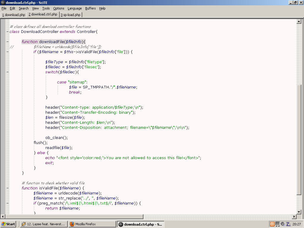Switch to Mozilla Firefox in the taskbar

(x=92, y=224)
